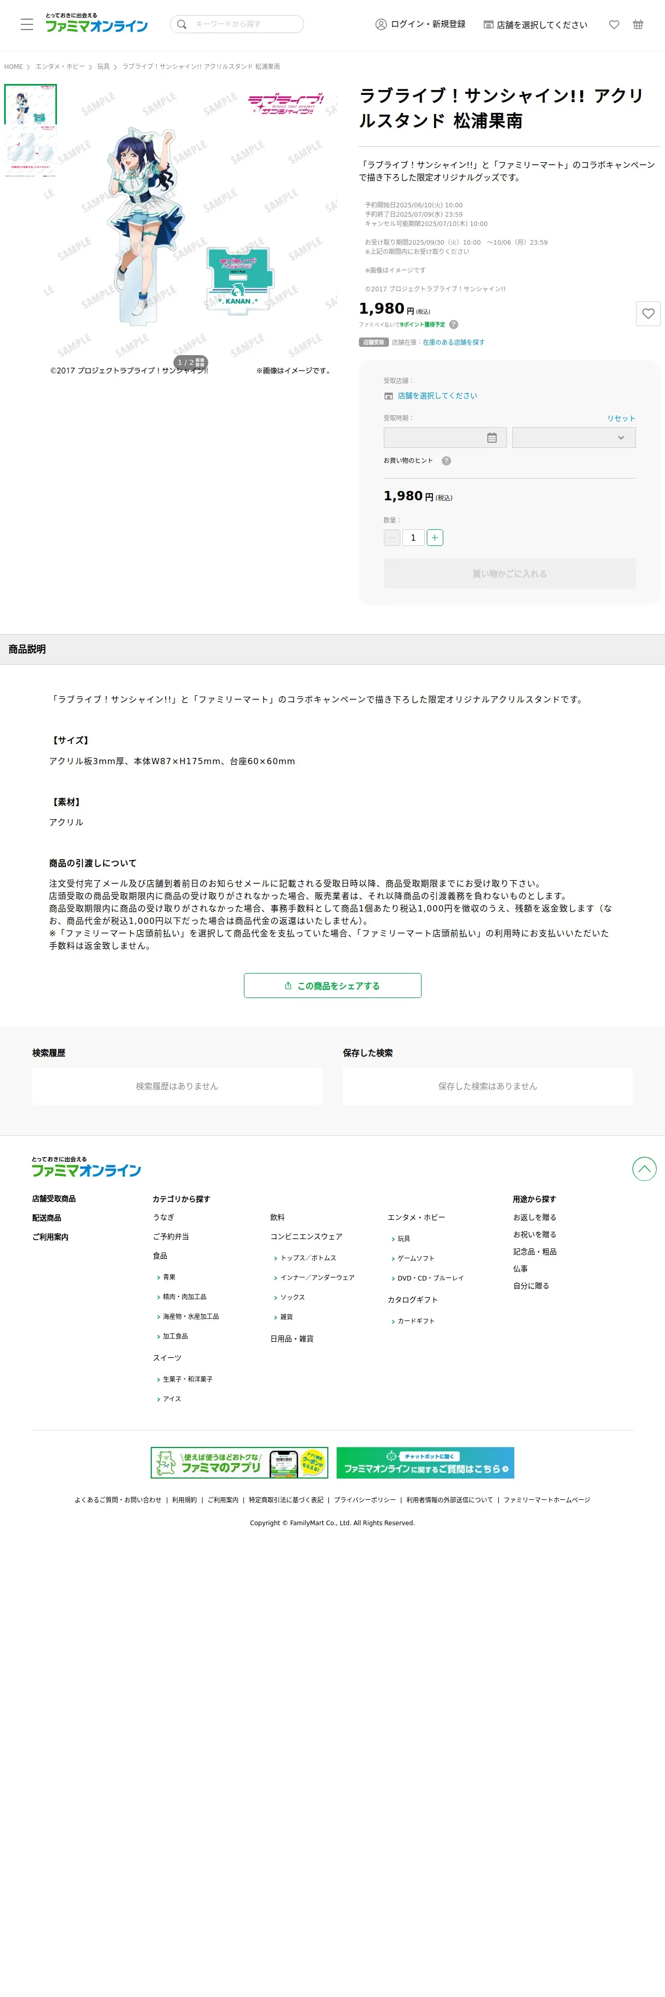Click the search magnifier icon
The height and width of the screenshot is (1997, 665).
[182, 24]
